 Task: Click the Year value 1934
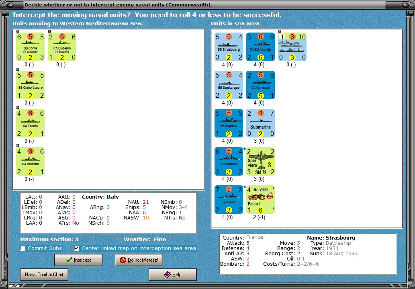coord(332,248)
